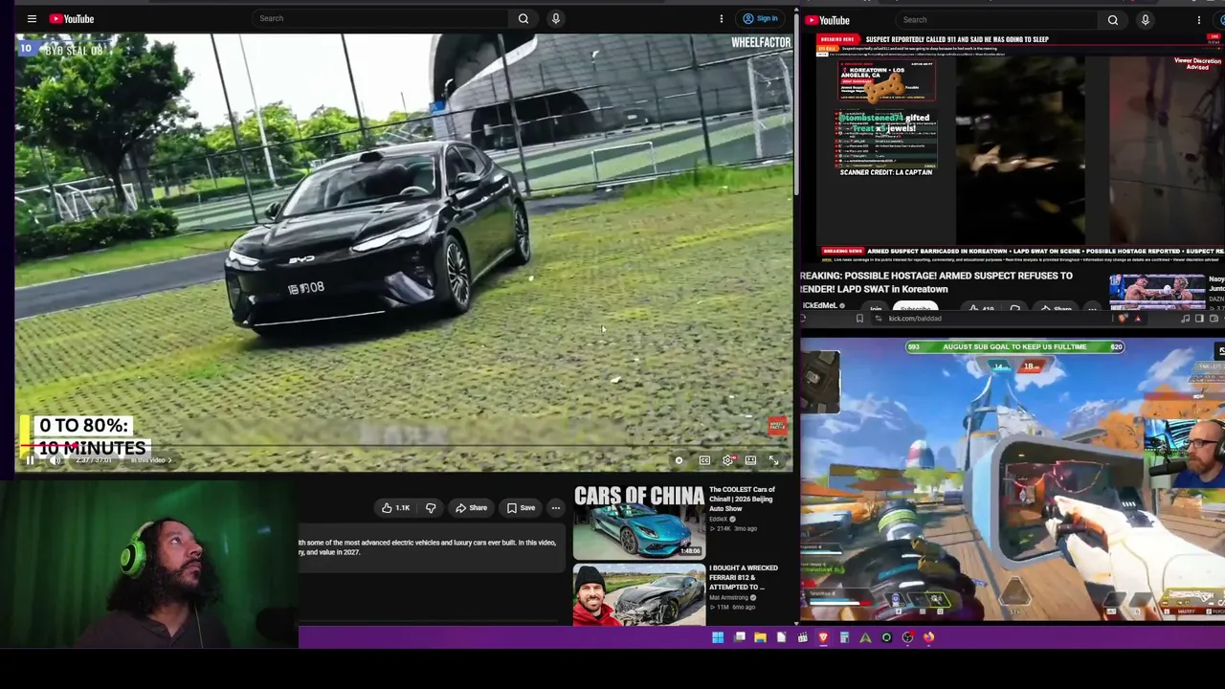The image size is (1225, 689).
Task: Seek on the BYD video progress bar
Action: (403, 446)
